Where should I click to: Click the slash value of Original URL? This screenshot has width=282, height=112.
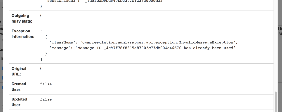pyautogui.click(x=41, y=69)
